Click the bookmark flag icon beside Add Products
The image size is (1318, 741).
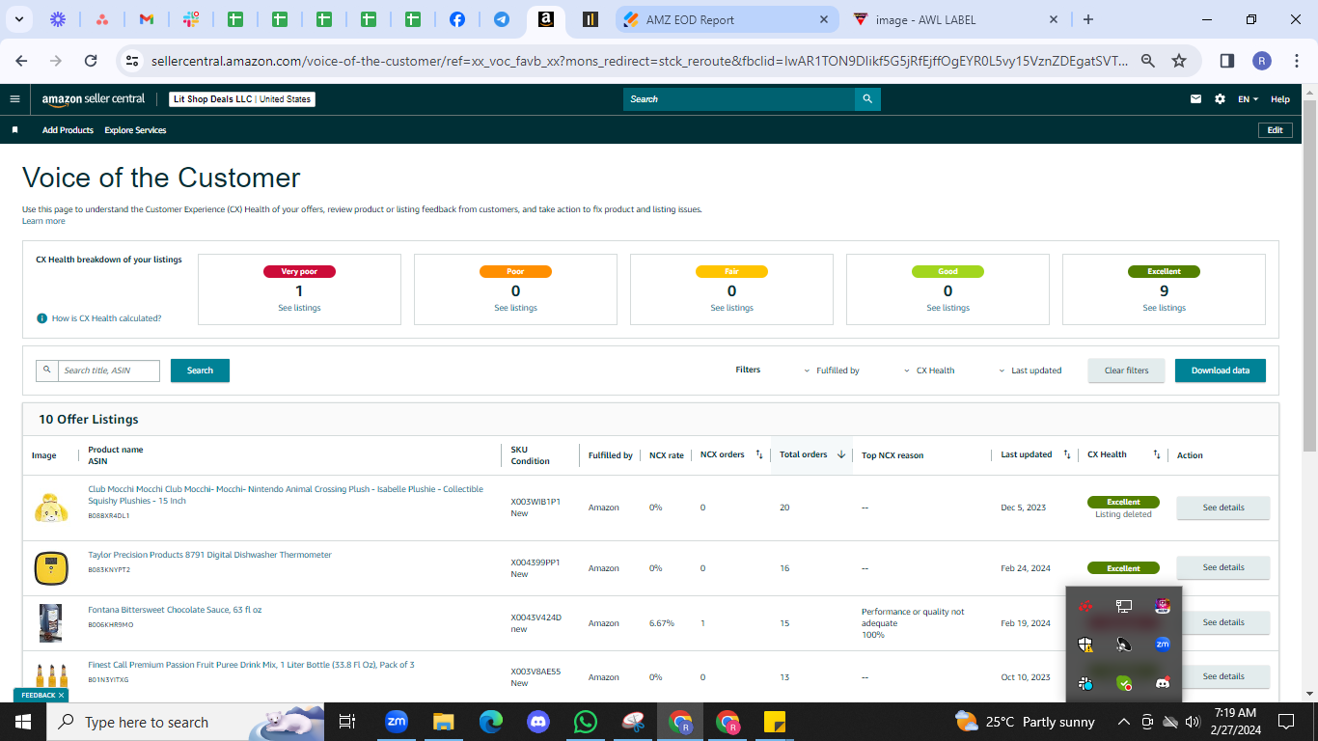15,130
